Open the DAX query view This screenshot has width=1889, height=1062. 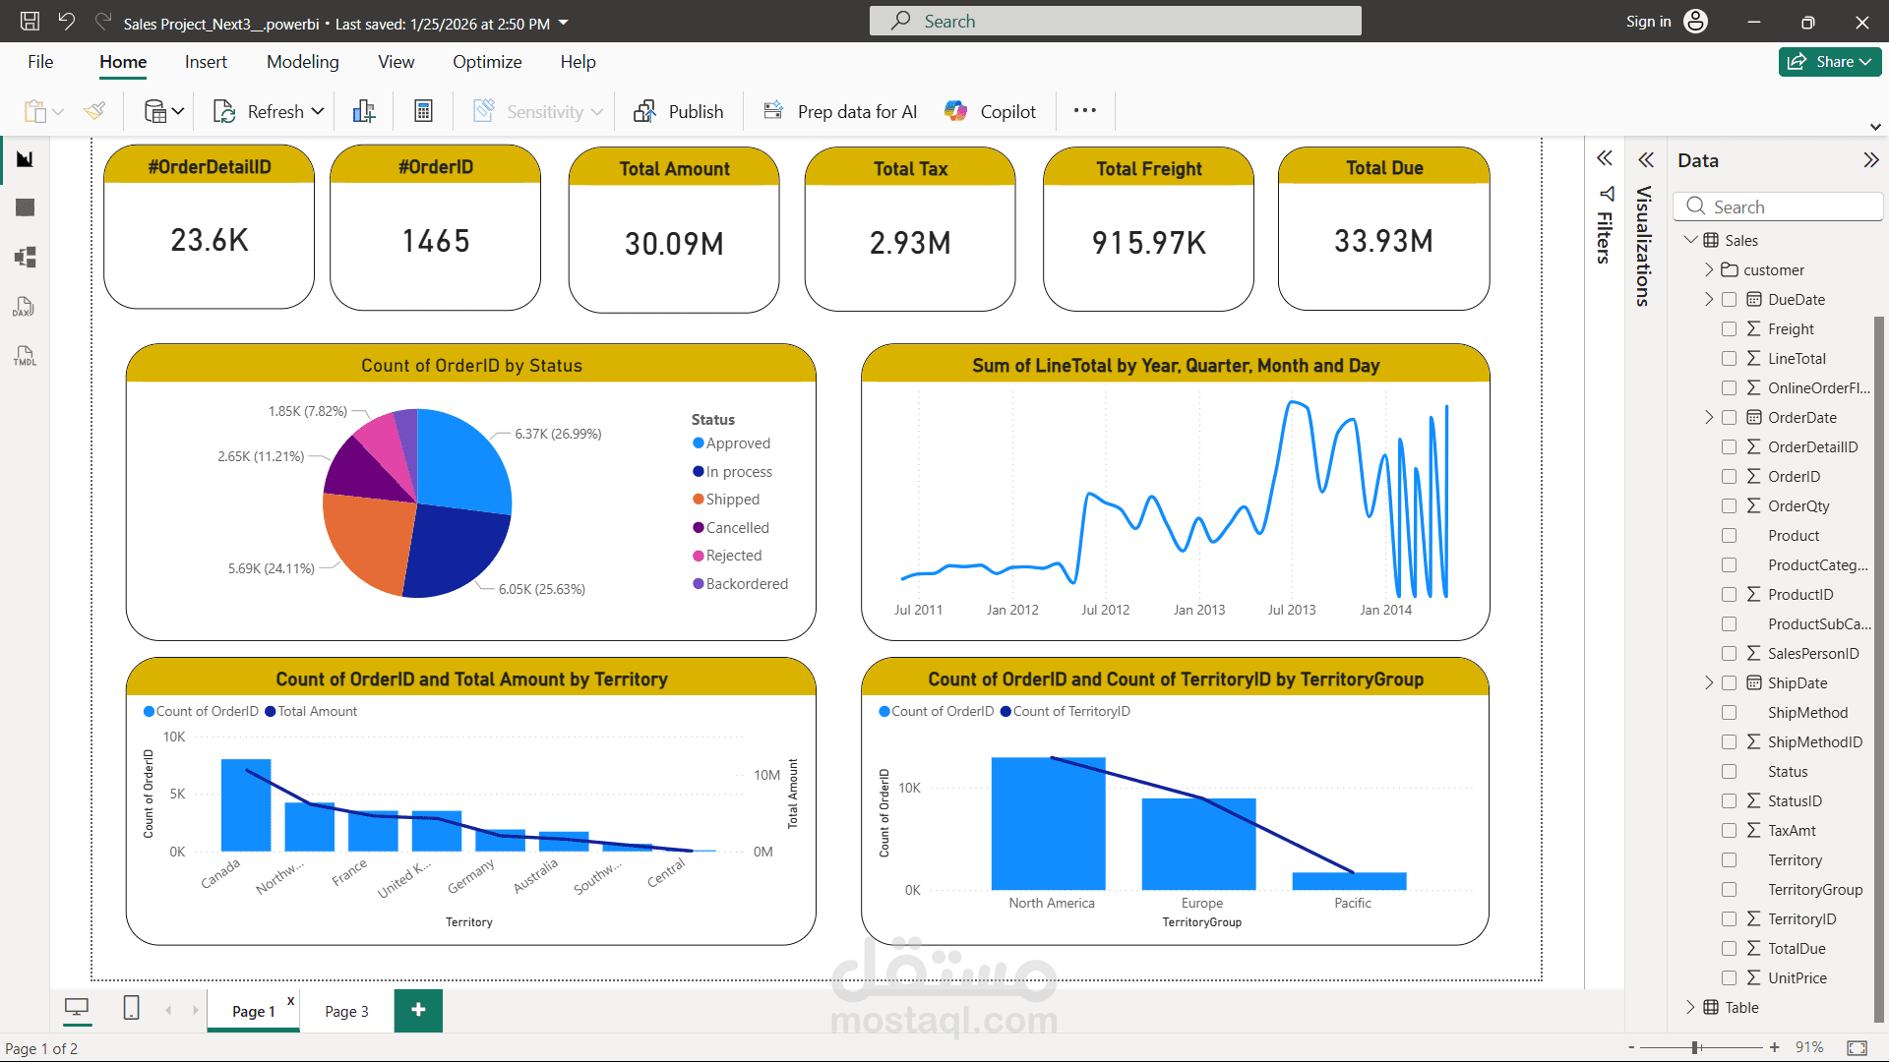(24, 307)
